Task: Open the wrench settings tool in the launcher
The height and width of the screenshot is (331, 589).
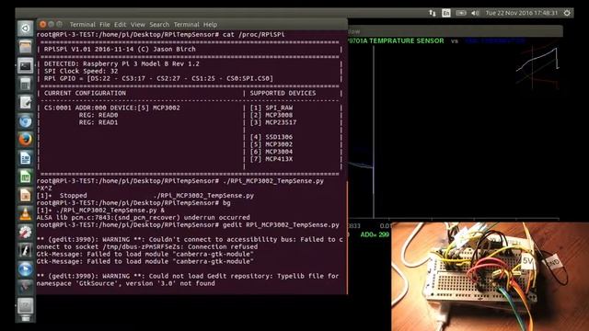Action: (25, 232)
